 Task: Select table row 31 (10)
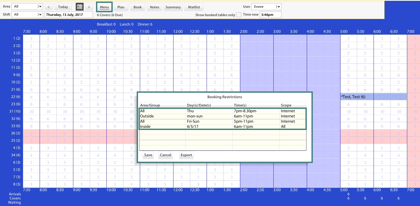click(x=15, y=111)
